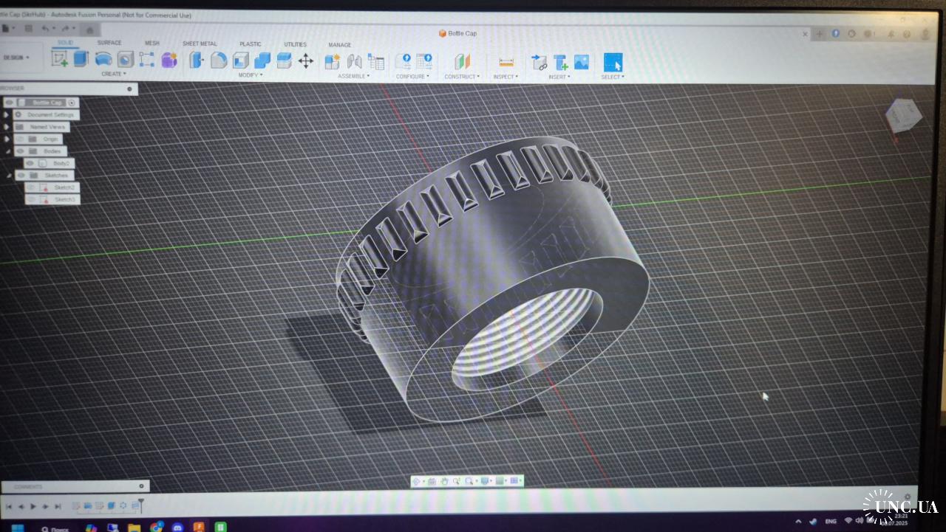
Task: Open the SELECT dropdown menu
Action: [x=613, y=77]
